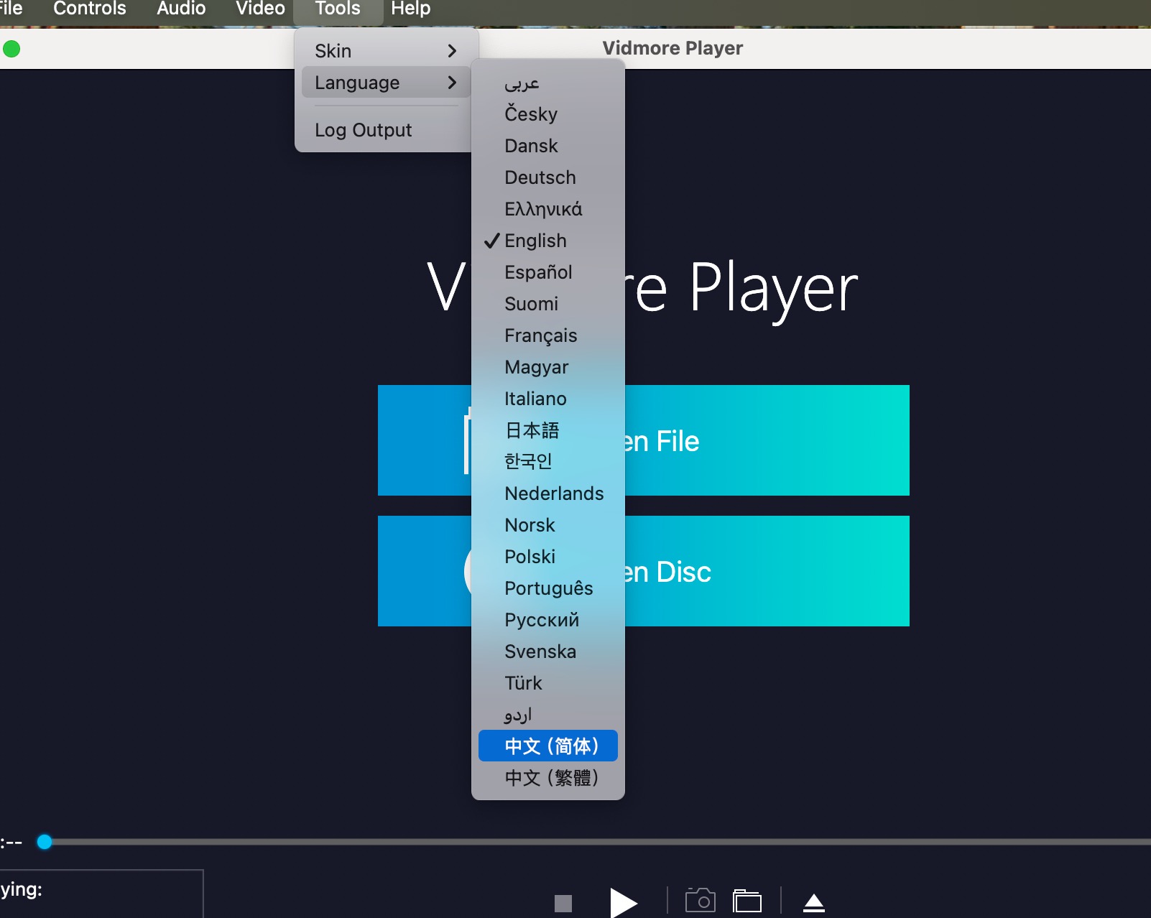Click the playback progress slider handle

tap(45, 842)
